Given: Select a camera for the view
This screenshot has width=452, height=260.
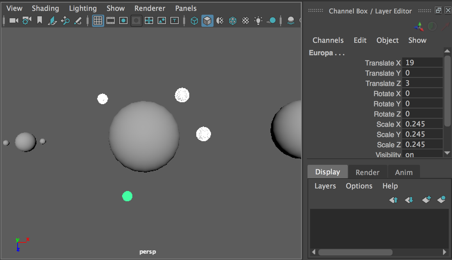Looking at the screenshot, I should point(13,20).
